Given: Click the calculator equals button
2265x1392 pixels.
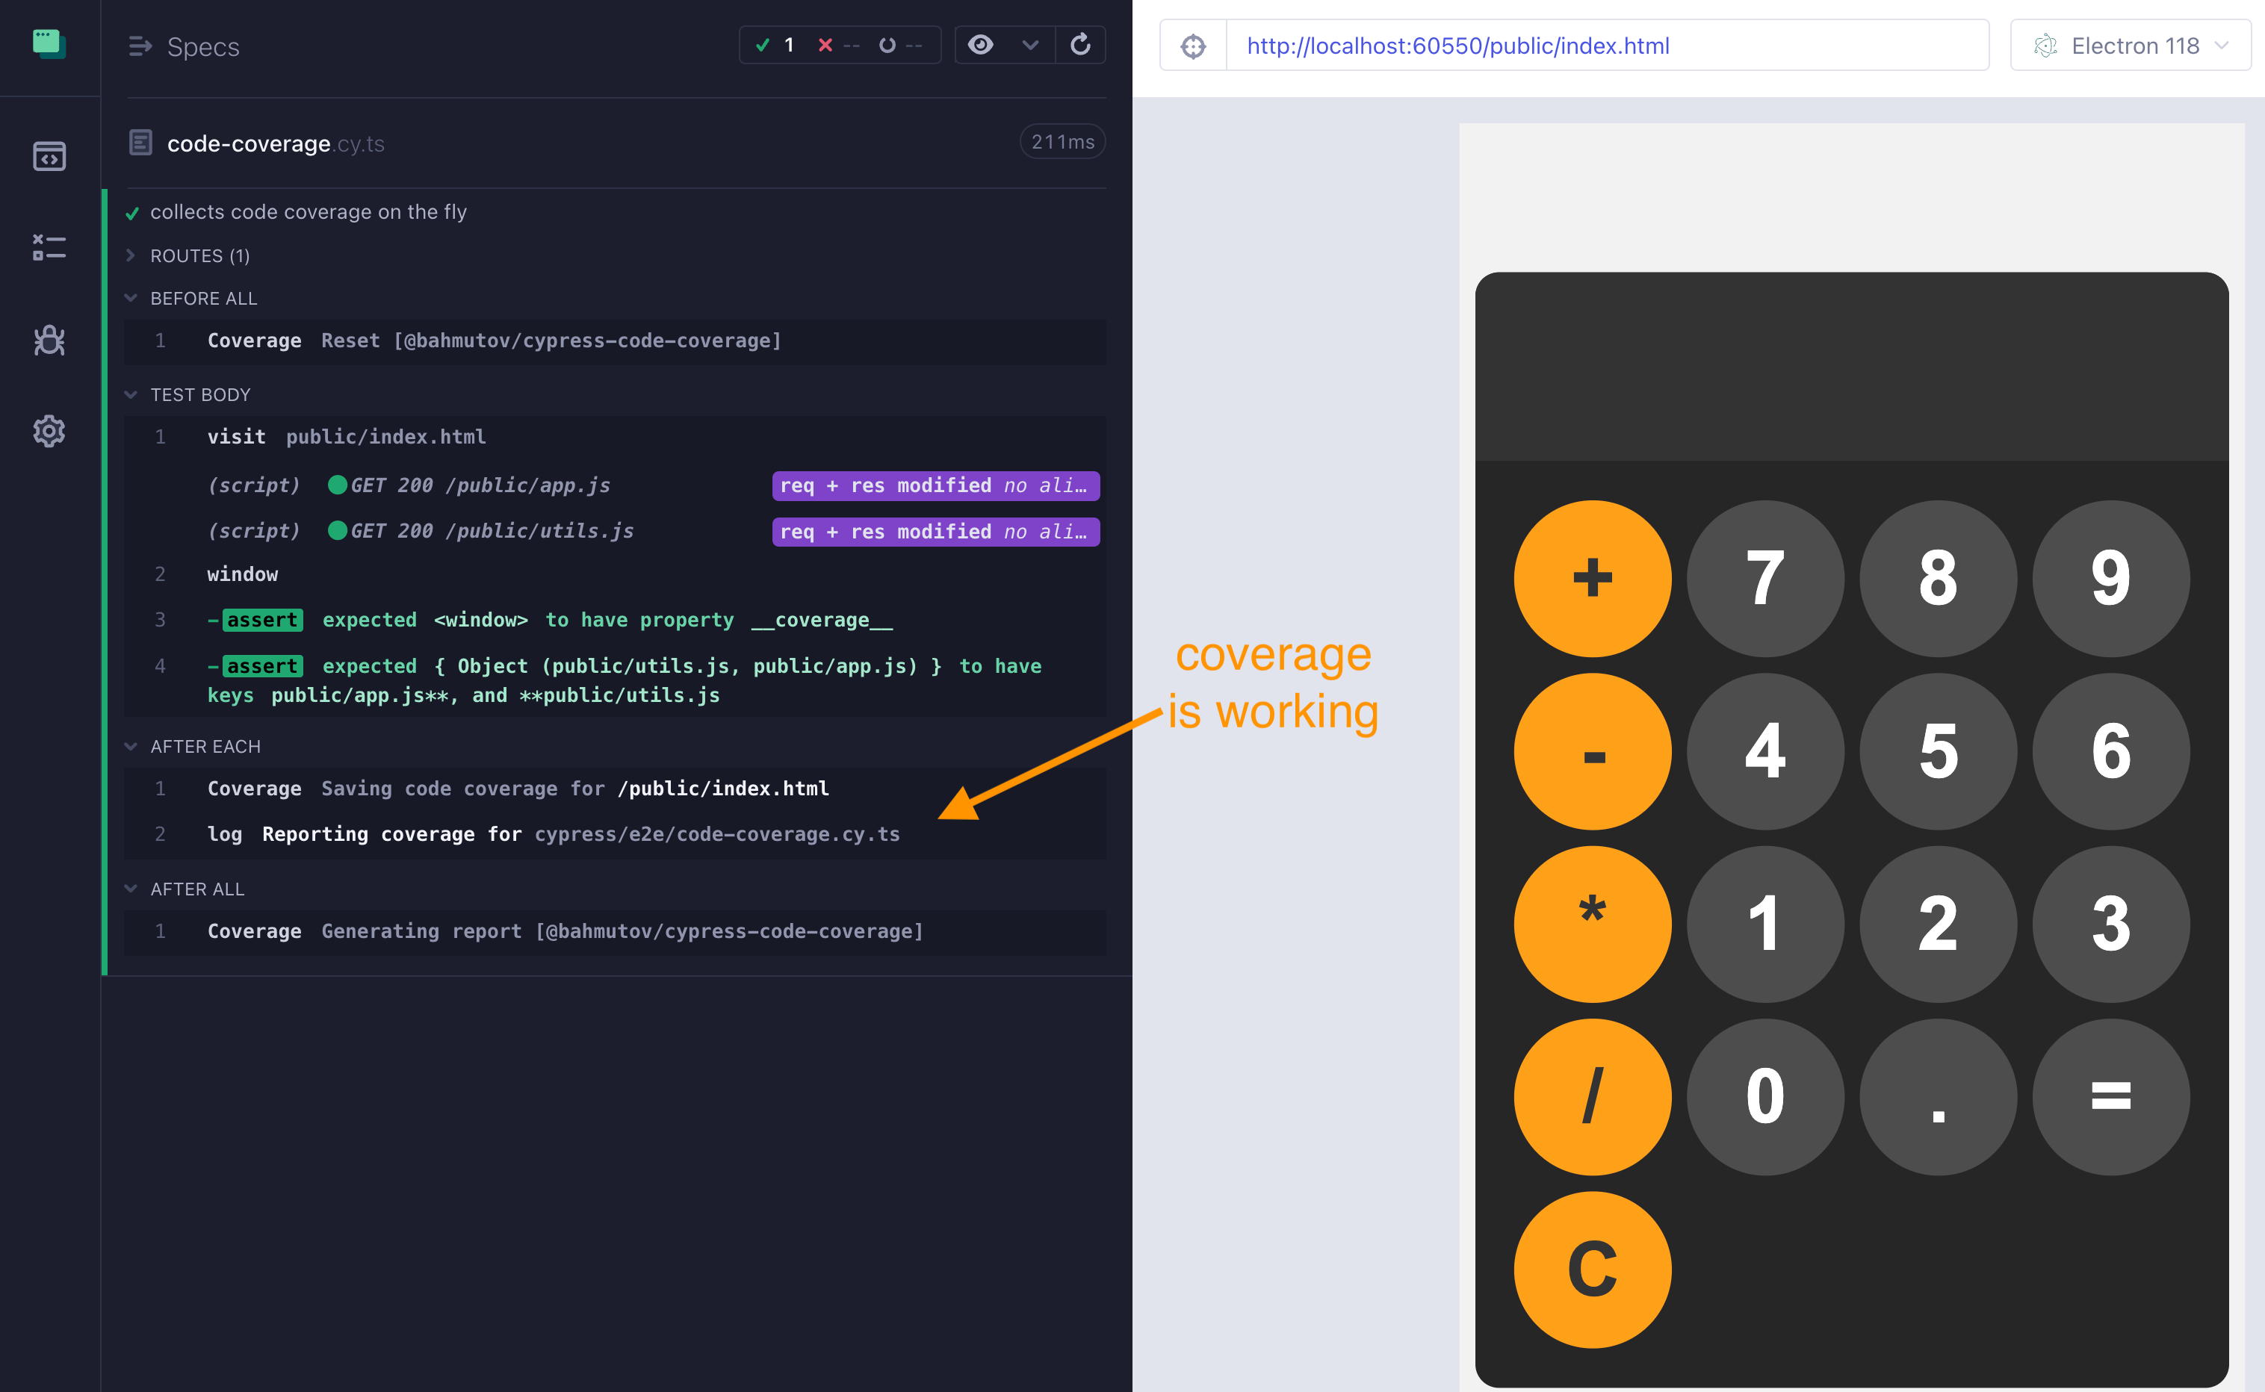Looking at the screenshot, I should [x=2110, y=1096].
